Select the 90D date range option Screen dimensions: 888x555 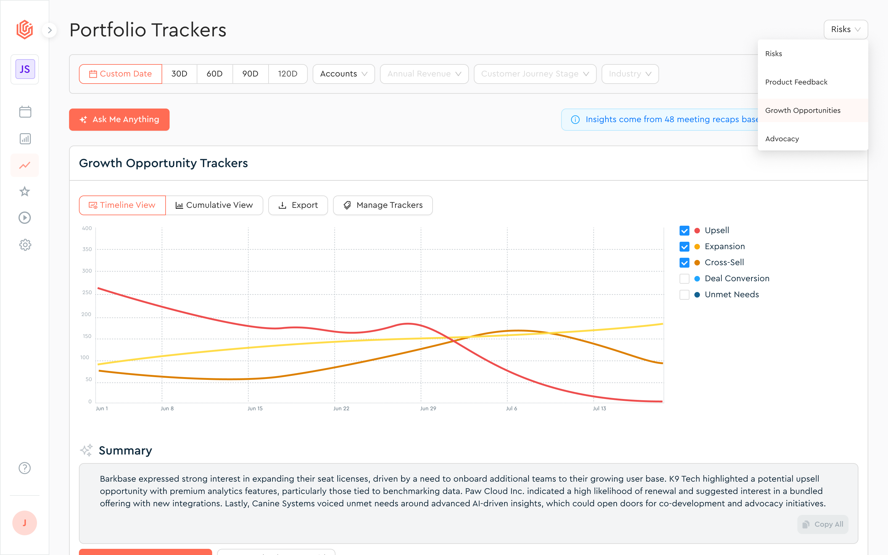pyautogui.click(x=250, y=74)
